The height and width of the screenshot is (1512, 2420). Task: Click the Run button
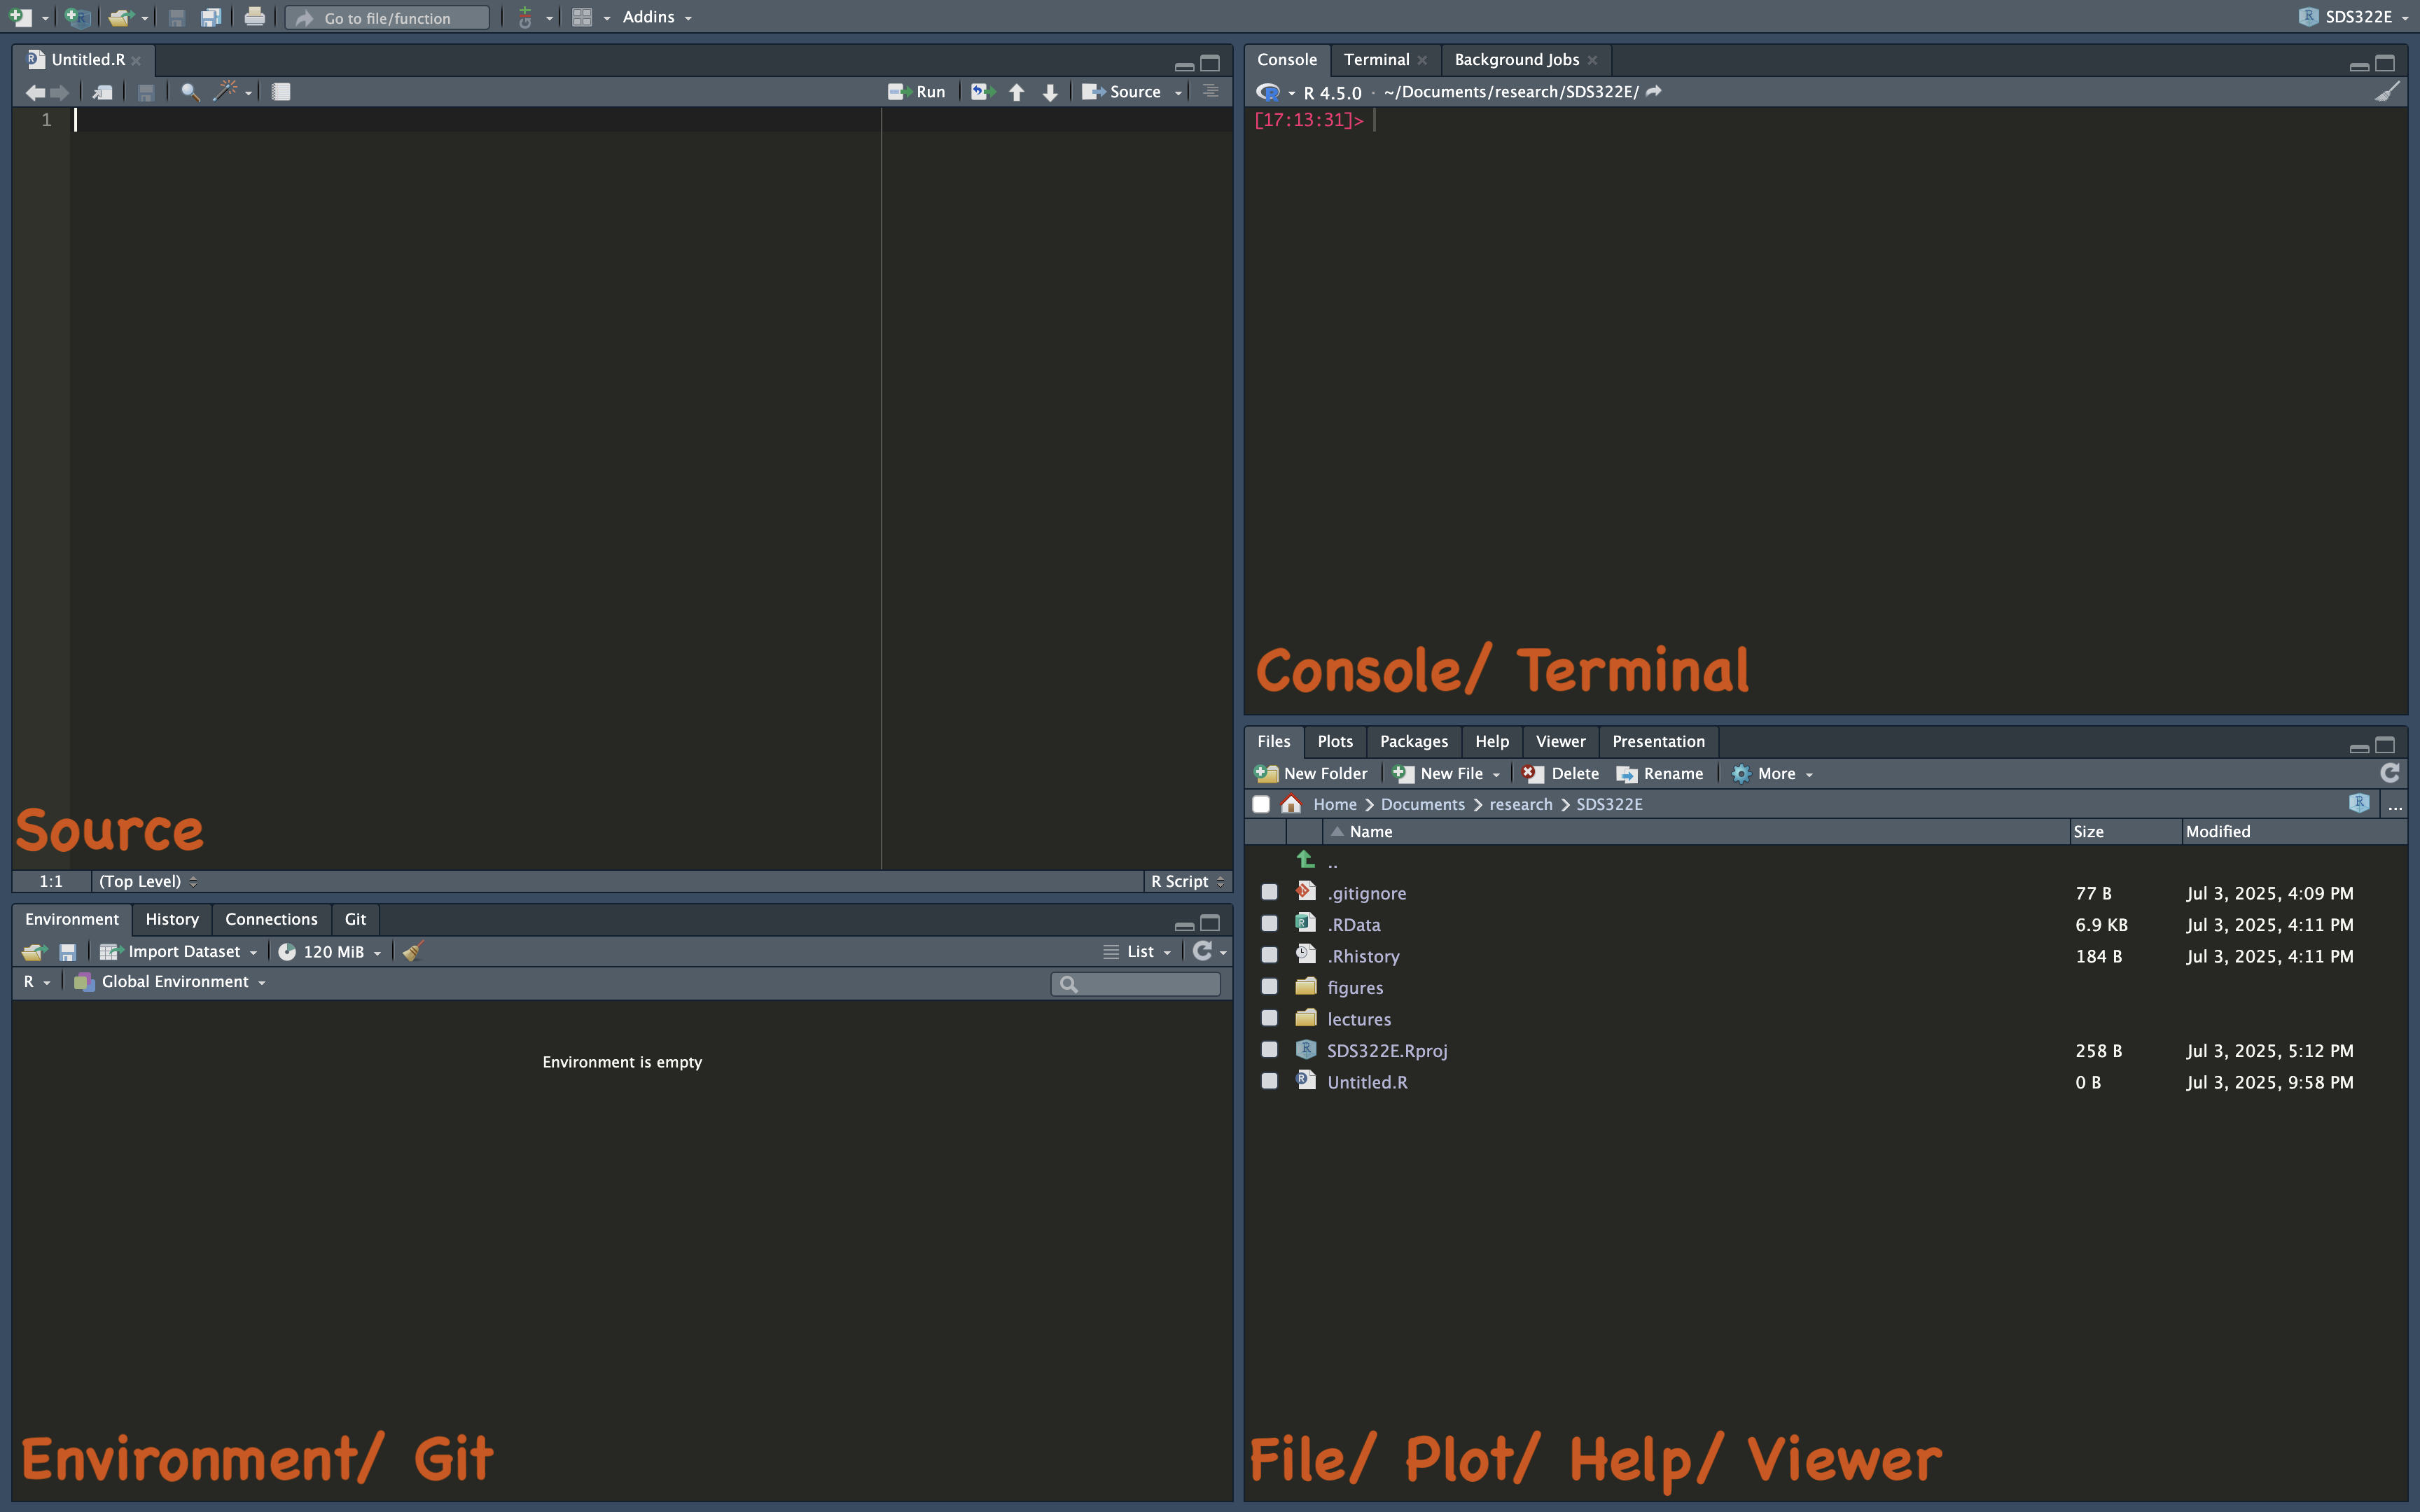[918, 92]
